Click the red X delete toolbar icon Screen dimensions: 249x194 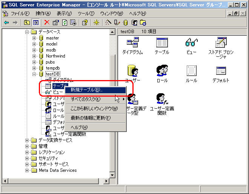[x=47, y=23]
